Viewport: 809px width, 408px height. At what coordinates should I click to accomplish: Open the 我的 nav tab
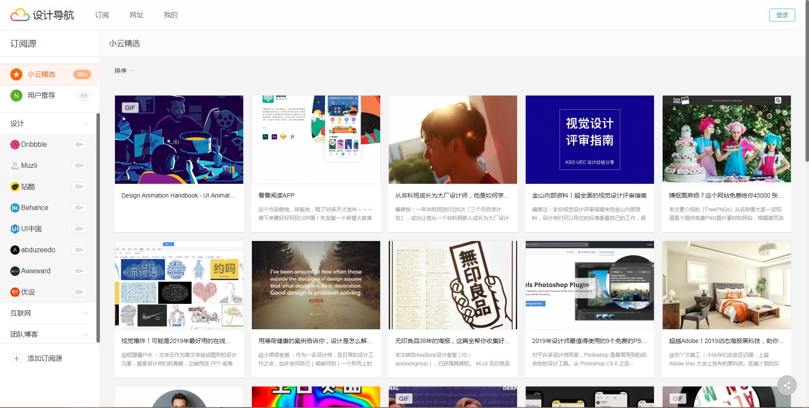(171, 15)
